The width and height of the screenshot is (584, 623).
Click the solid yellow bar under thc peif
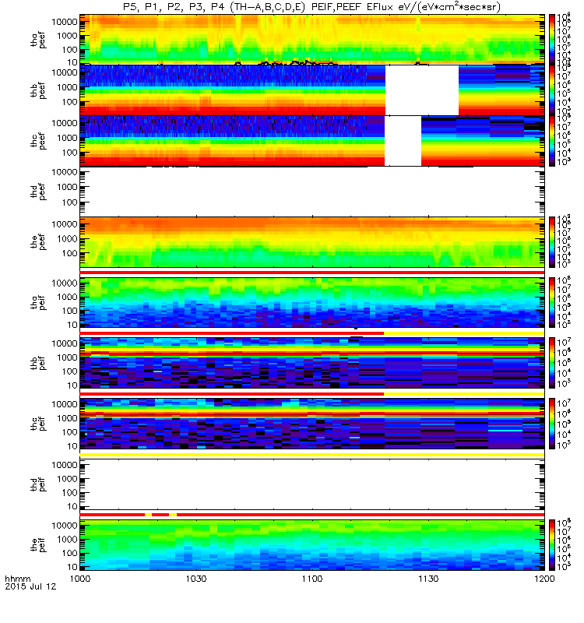click(312, 455)
